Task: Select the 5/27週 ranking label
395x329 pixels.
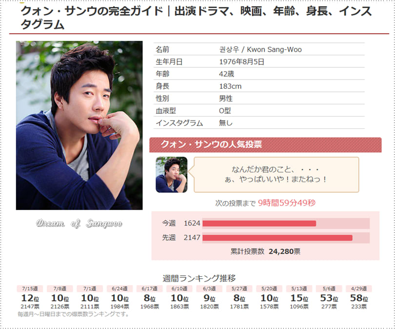Action: point(239,288)
